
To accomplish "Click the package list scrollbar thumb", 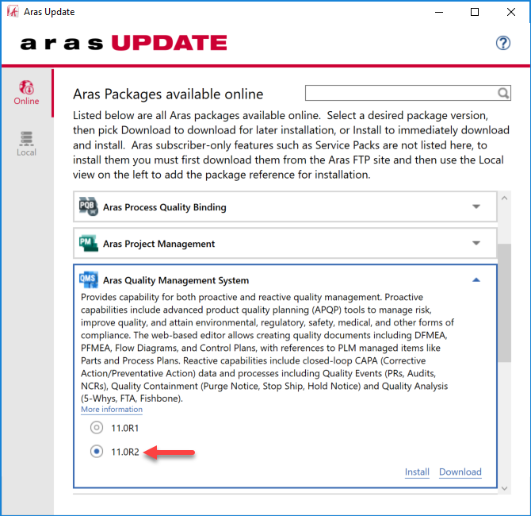I will [x=505, y=302].
